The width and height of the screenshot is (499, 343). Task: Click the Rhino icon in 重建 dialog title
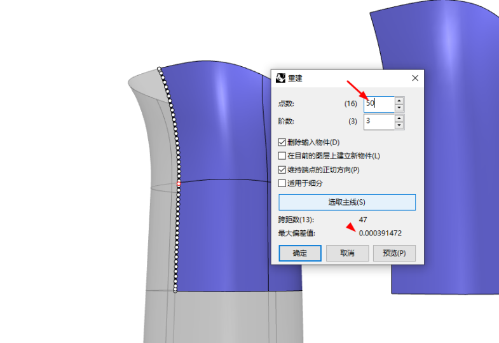pos(280,78)
